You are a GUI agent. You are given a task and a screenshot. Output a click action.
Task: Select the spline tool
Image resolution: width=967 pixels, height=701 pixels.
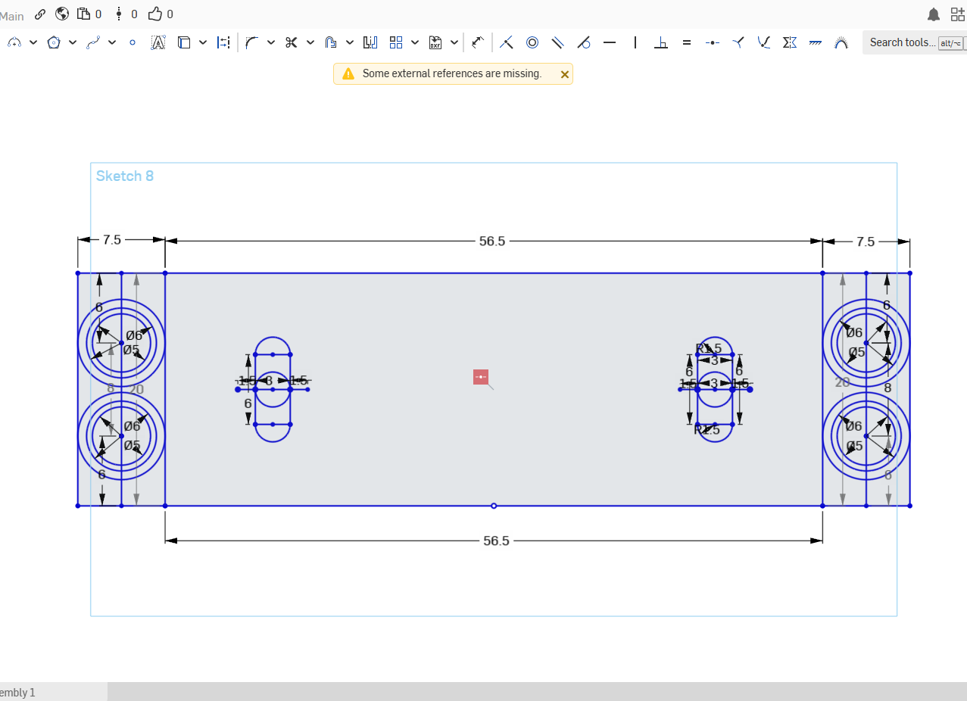click(x=93, y=42)
